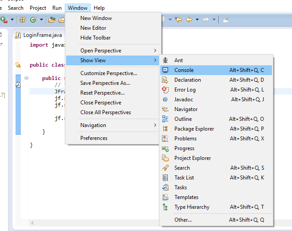Click the Task List view icon
Image resolution: width=292 pixels, height=231 pixels.
(165, 178)
